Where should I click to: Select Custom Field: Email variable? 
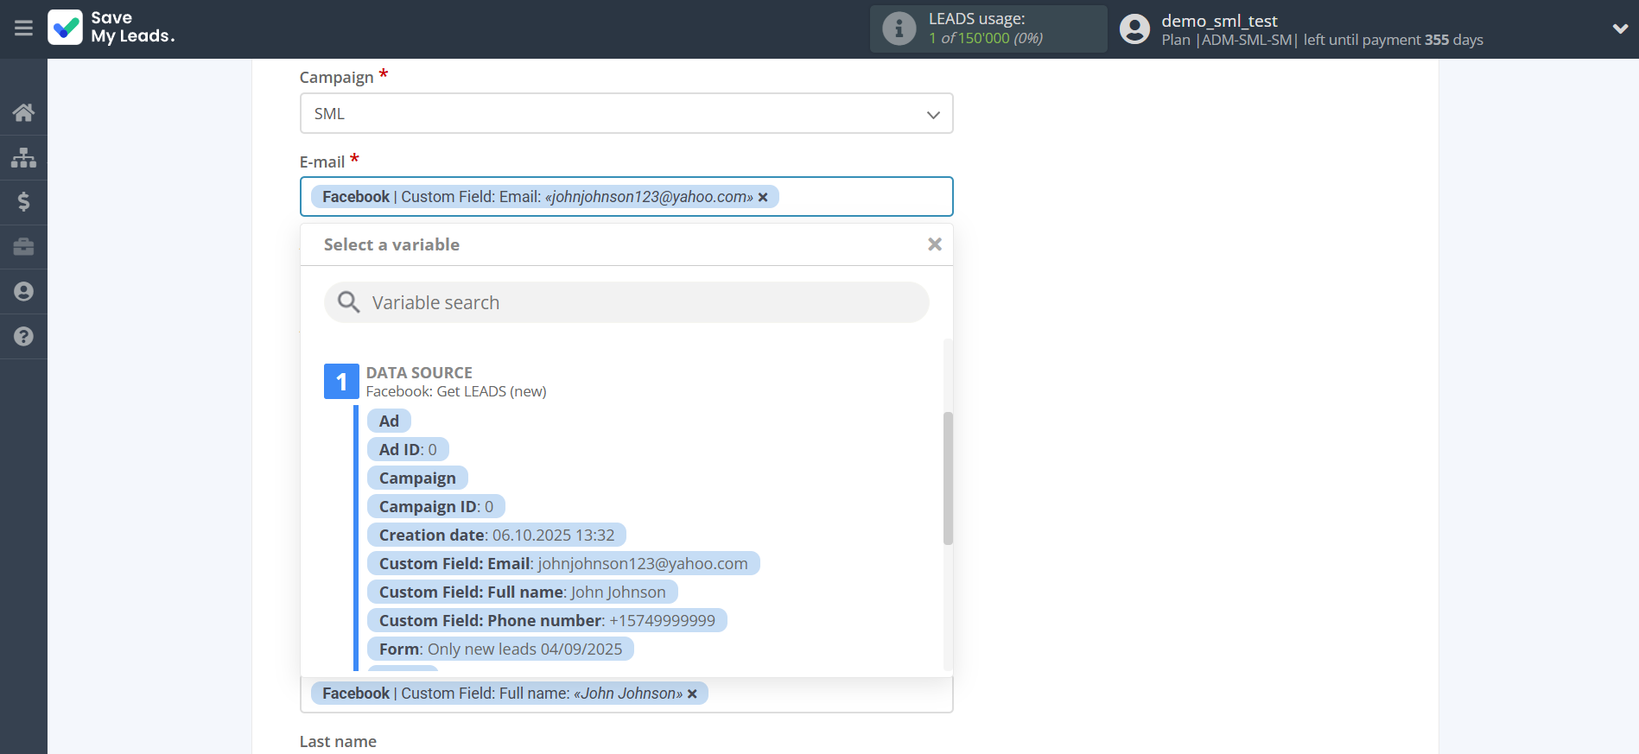coord(562,564)
